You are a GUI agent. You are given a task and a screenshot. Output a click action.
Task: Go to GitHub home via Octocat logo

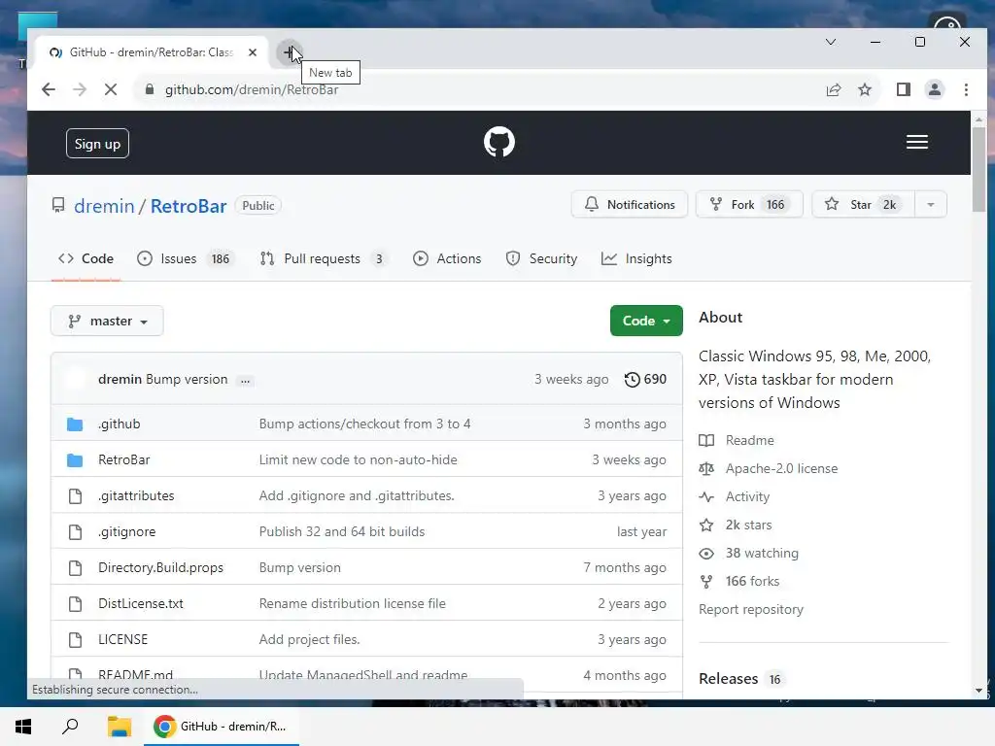498,142
